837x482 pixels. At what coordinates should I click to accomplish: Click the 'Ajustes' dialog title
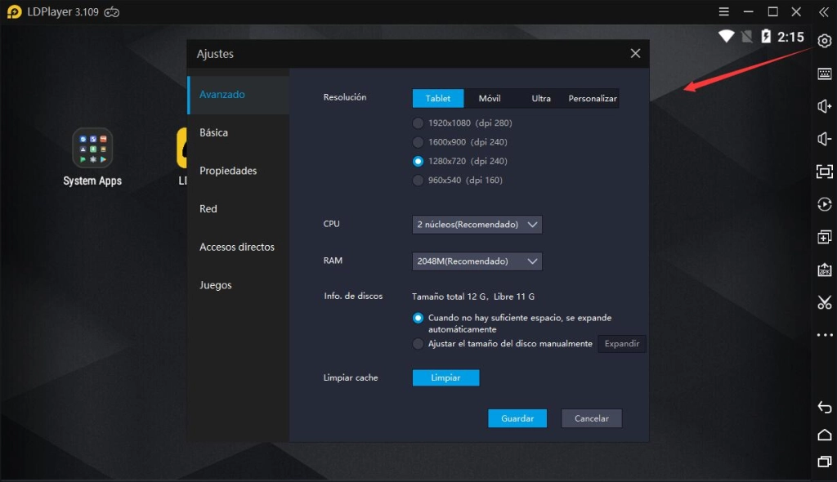(x=215, y=54)
